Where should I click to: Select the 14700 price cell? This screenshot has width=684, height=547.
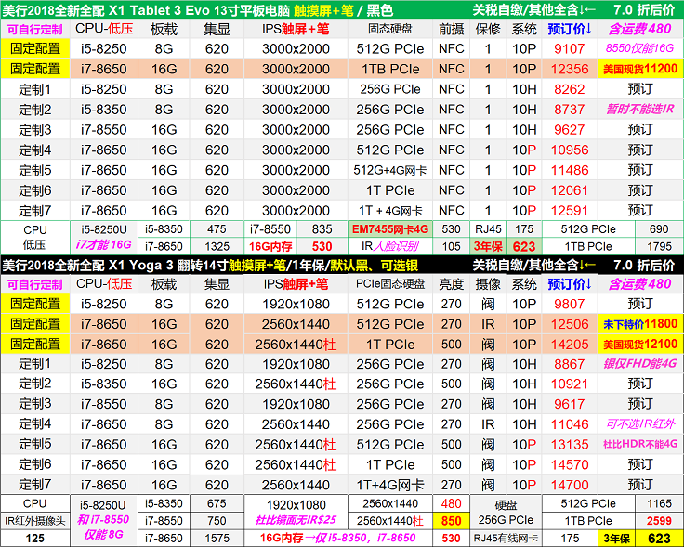click(x=569, y=485)
